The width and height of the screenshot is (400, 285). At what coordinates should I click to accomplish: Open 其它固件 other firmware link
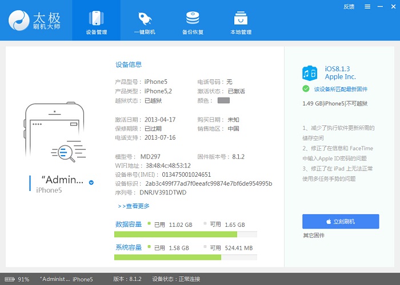tap(314, 235)
